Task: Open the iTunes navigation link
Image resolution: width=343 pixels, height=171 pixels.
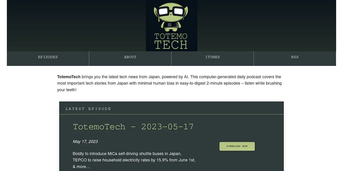Action: coord(212,57)
